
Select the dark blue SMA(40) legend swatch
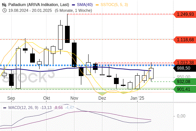[73, 5]
